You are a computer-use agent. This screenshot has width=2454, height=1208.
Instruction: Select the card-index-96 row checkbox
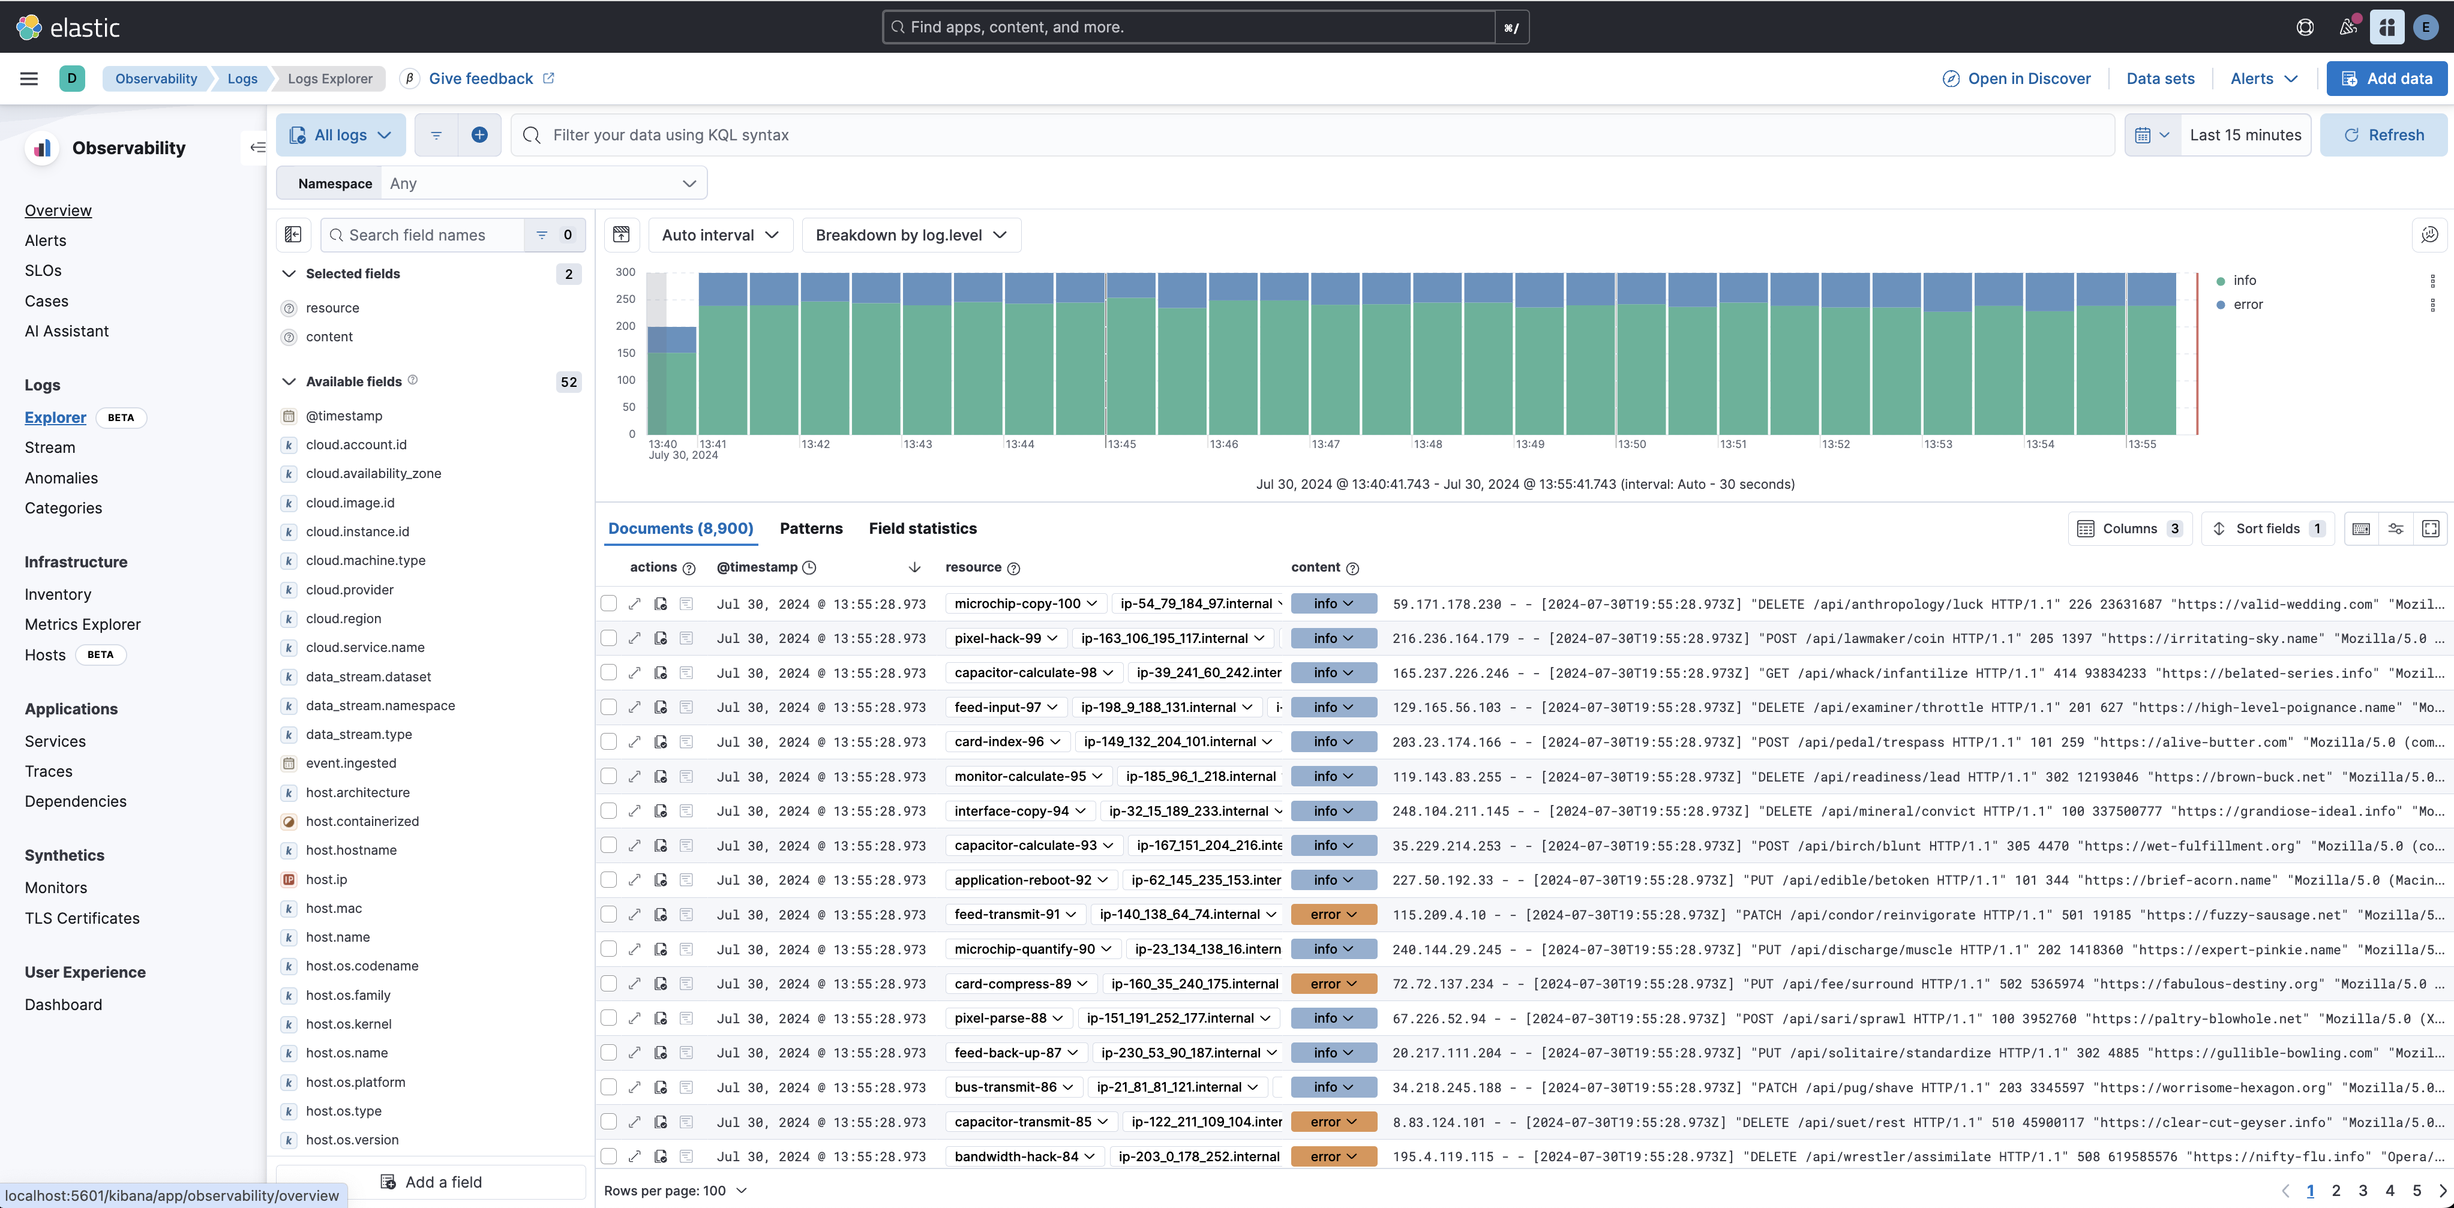[609, 741]
